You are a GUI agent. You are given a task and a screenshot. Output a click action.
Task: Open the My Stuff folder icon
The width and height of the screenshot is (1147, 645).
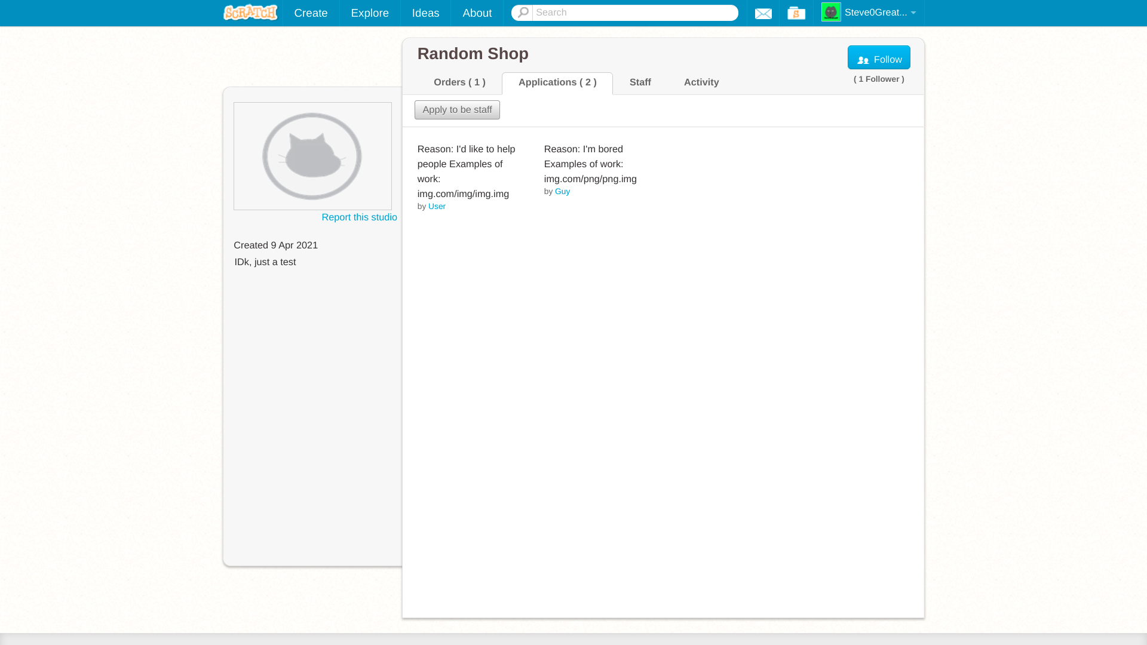tap(796, 13)
